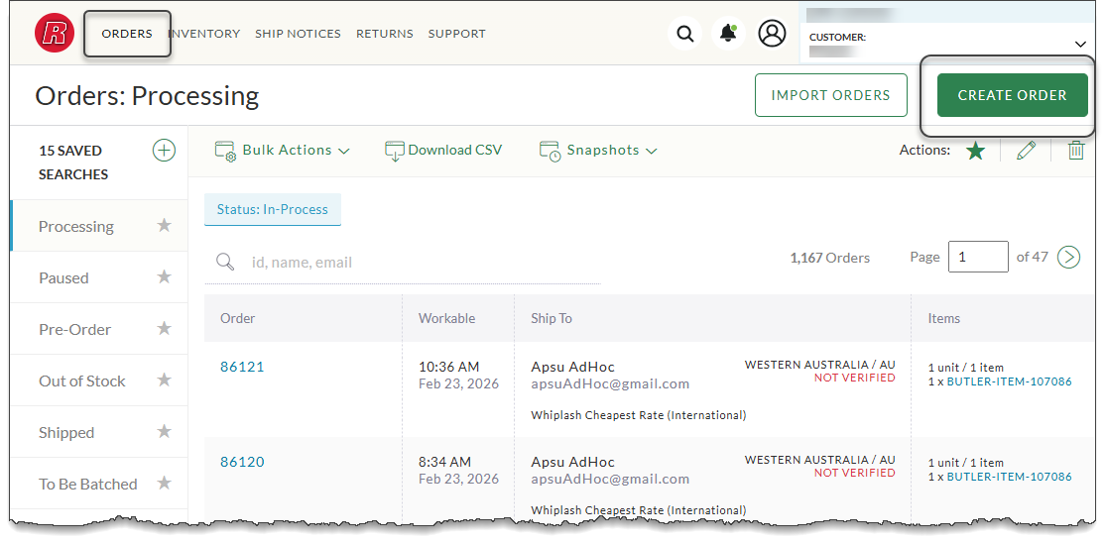Toggle favorite star for Shipped search
Viewport: 1105px width, 544px height.
click(165, 432)
